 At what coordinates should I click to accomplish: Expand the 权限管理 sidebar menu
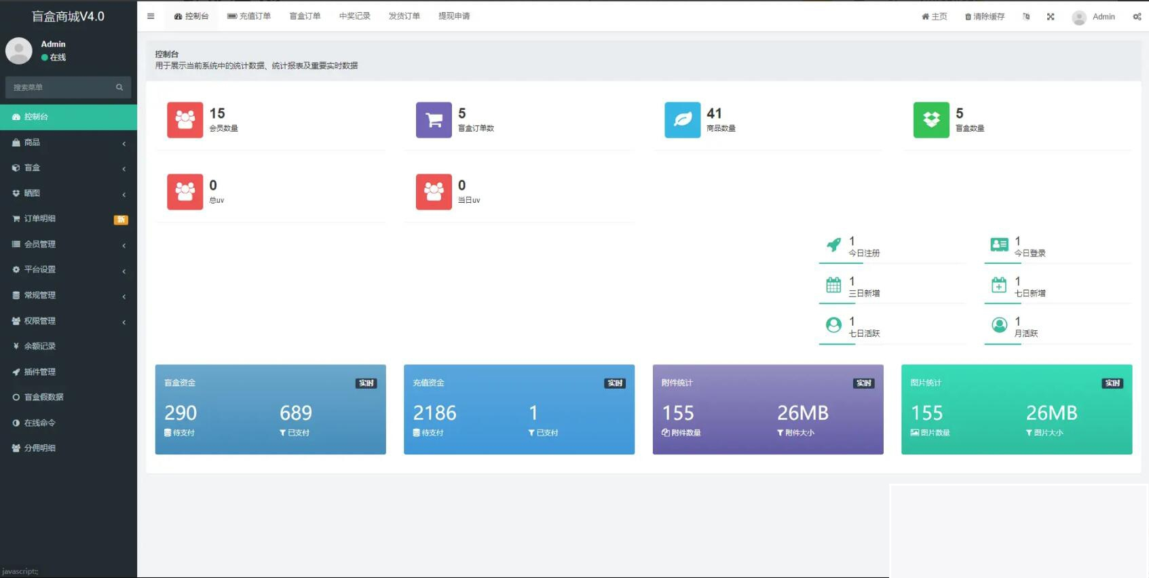click(68, 321)
